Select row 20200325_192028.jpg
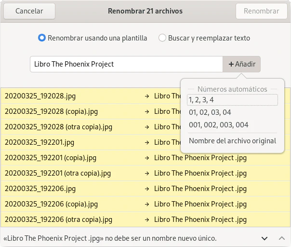This screenshot has width=291, height=247. click(x=72, y=96)
